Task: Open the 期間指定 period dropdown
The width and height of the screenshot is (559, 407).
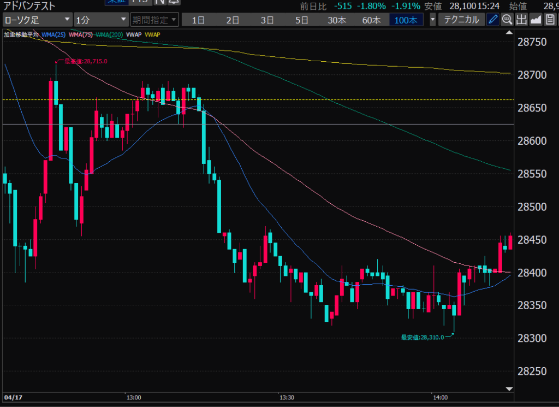Action: coord(154,20)
